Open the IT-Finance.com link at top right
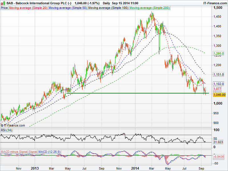 click(x=215, y=3)
